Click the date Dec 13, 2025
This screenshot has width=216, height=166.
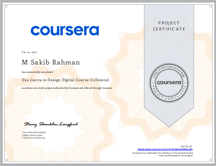pos(29,52)
